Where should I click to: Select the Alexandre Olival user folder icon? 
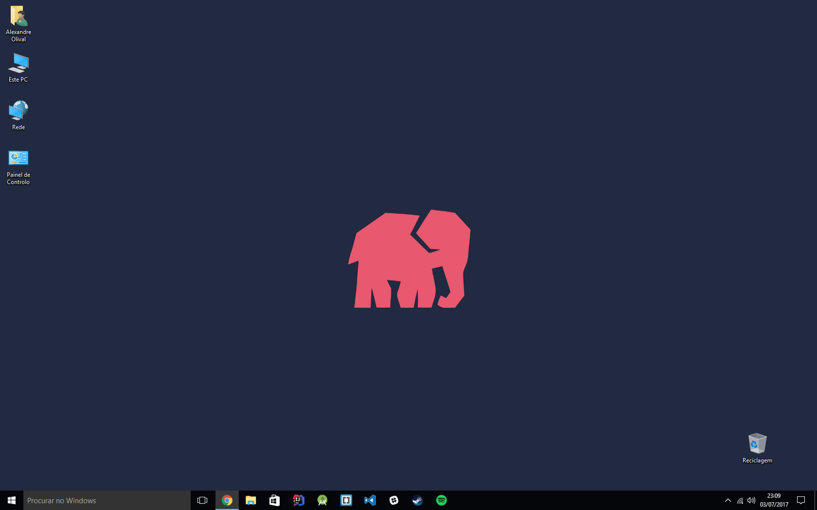(18, 23)
